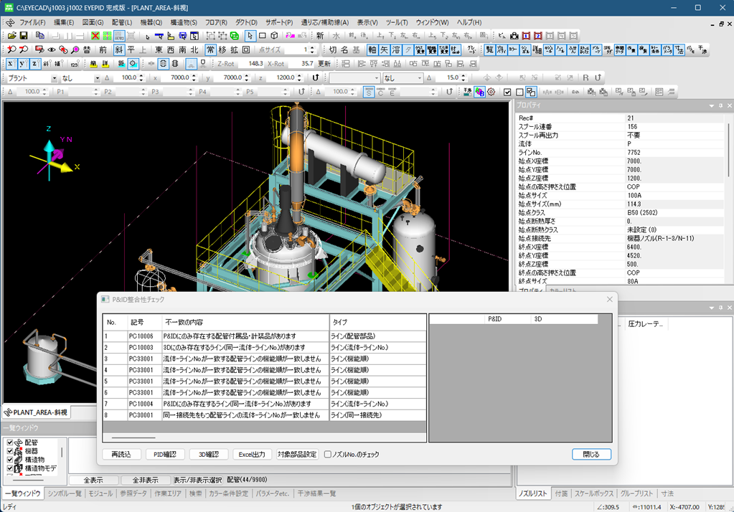Click the 軸 (axis) display icon
734x512 pixels.
coord(372,49)
